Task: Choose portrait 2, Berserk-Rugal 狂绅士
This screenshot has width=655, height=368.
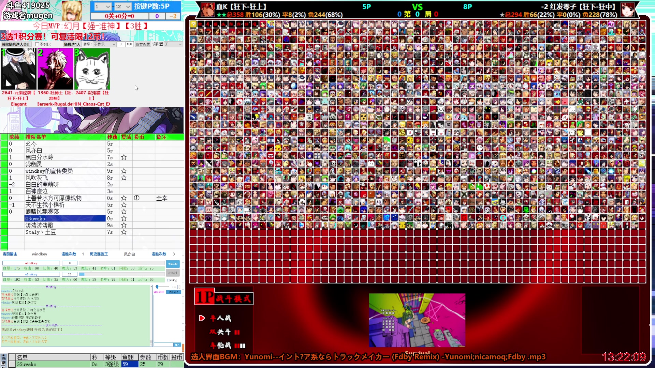Action: (55, 69)
